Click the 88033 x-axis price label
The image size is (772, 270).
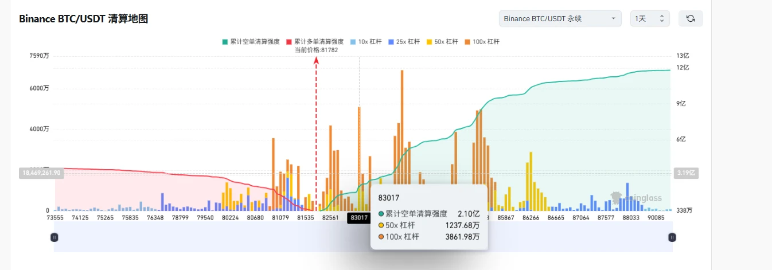click(630, 218)
